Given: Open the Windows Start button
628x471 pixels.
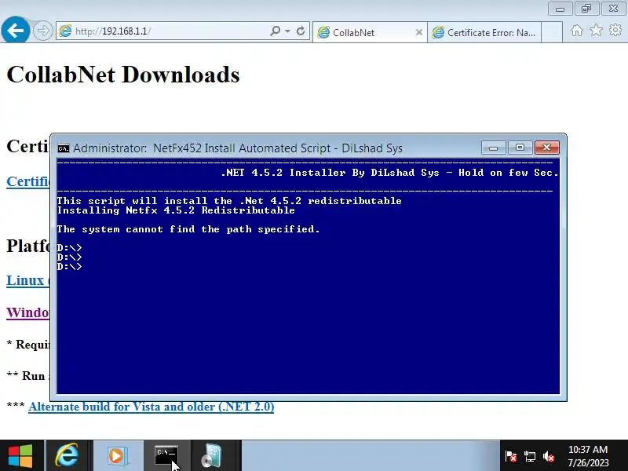Looking at the screenshot, I should (20, 456).
